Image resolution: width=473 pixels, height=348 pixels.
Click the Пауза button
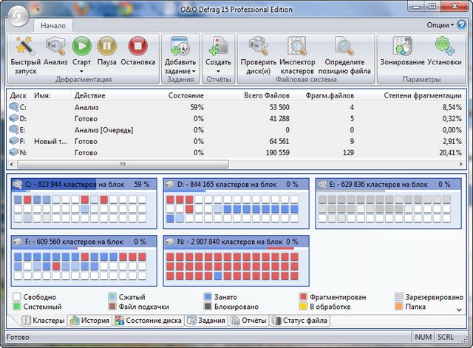pos(106,46)
